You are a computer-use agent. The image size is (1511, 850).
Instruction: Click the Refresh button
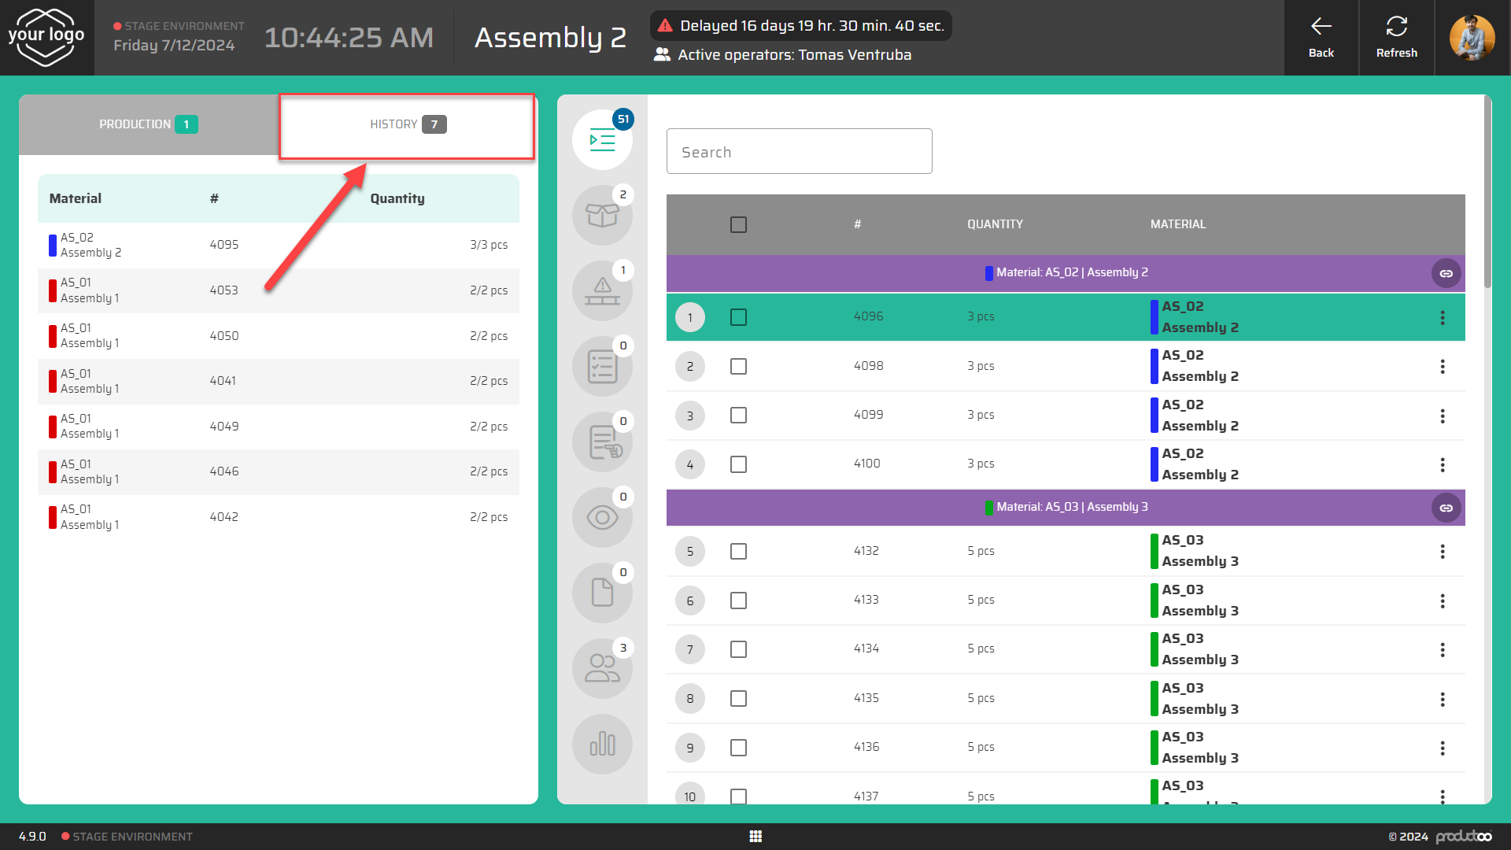[x=1396, y=38]
